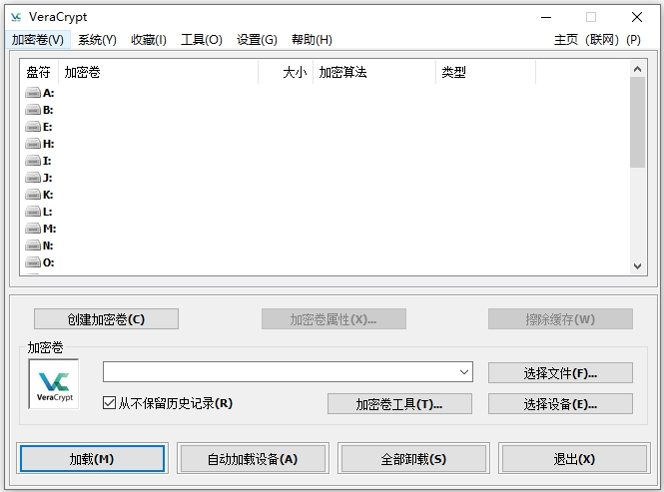Click the 创建加密卷(C) button

106,318
